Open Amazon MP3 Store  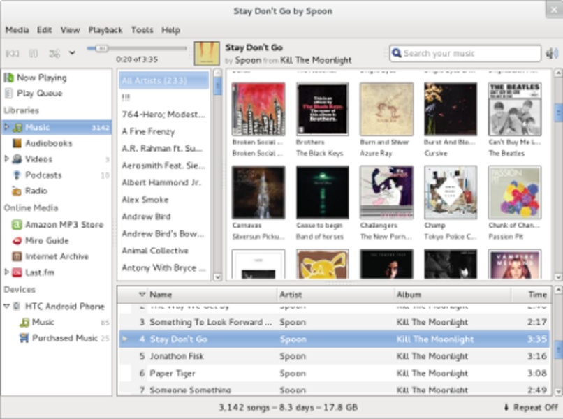pyautogui.click(x=64, y=225)
